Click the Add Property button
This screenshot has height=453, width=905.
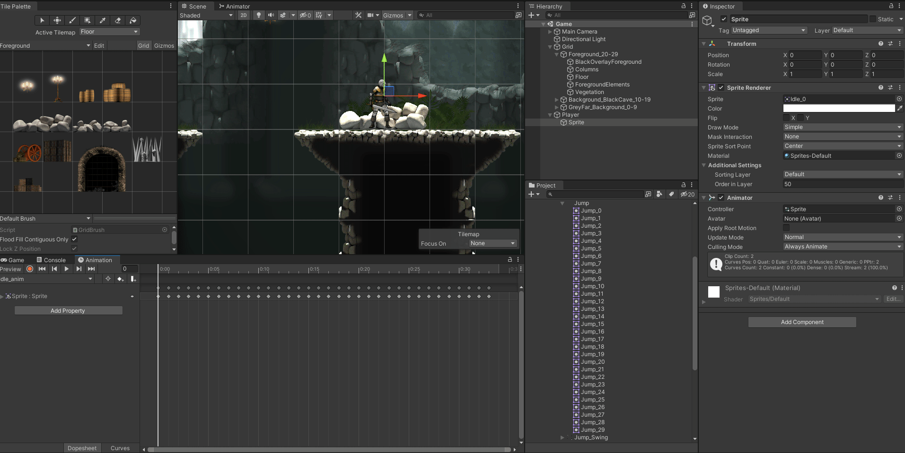tap(68, 310)
